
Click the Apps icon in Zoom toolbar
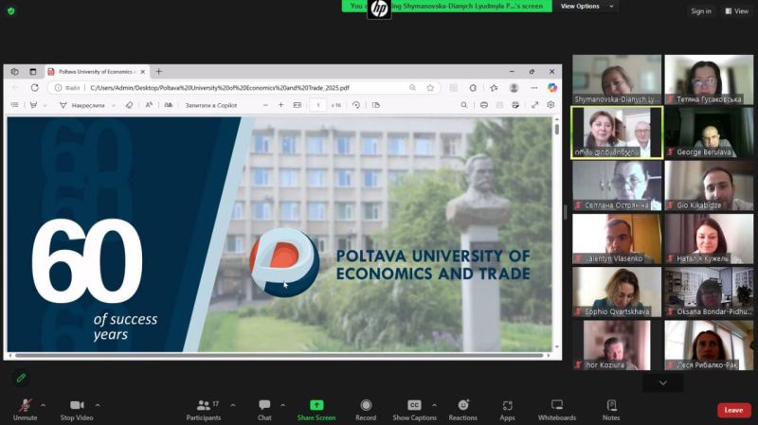(507, 409)
